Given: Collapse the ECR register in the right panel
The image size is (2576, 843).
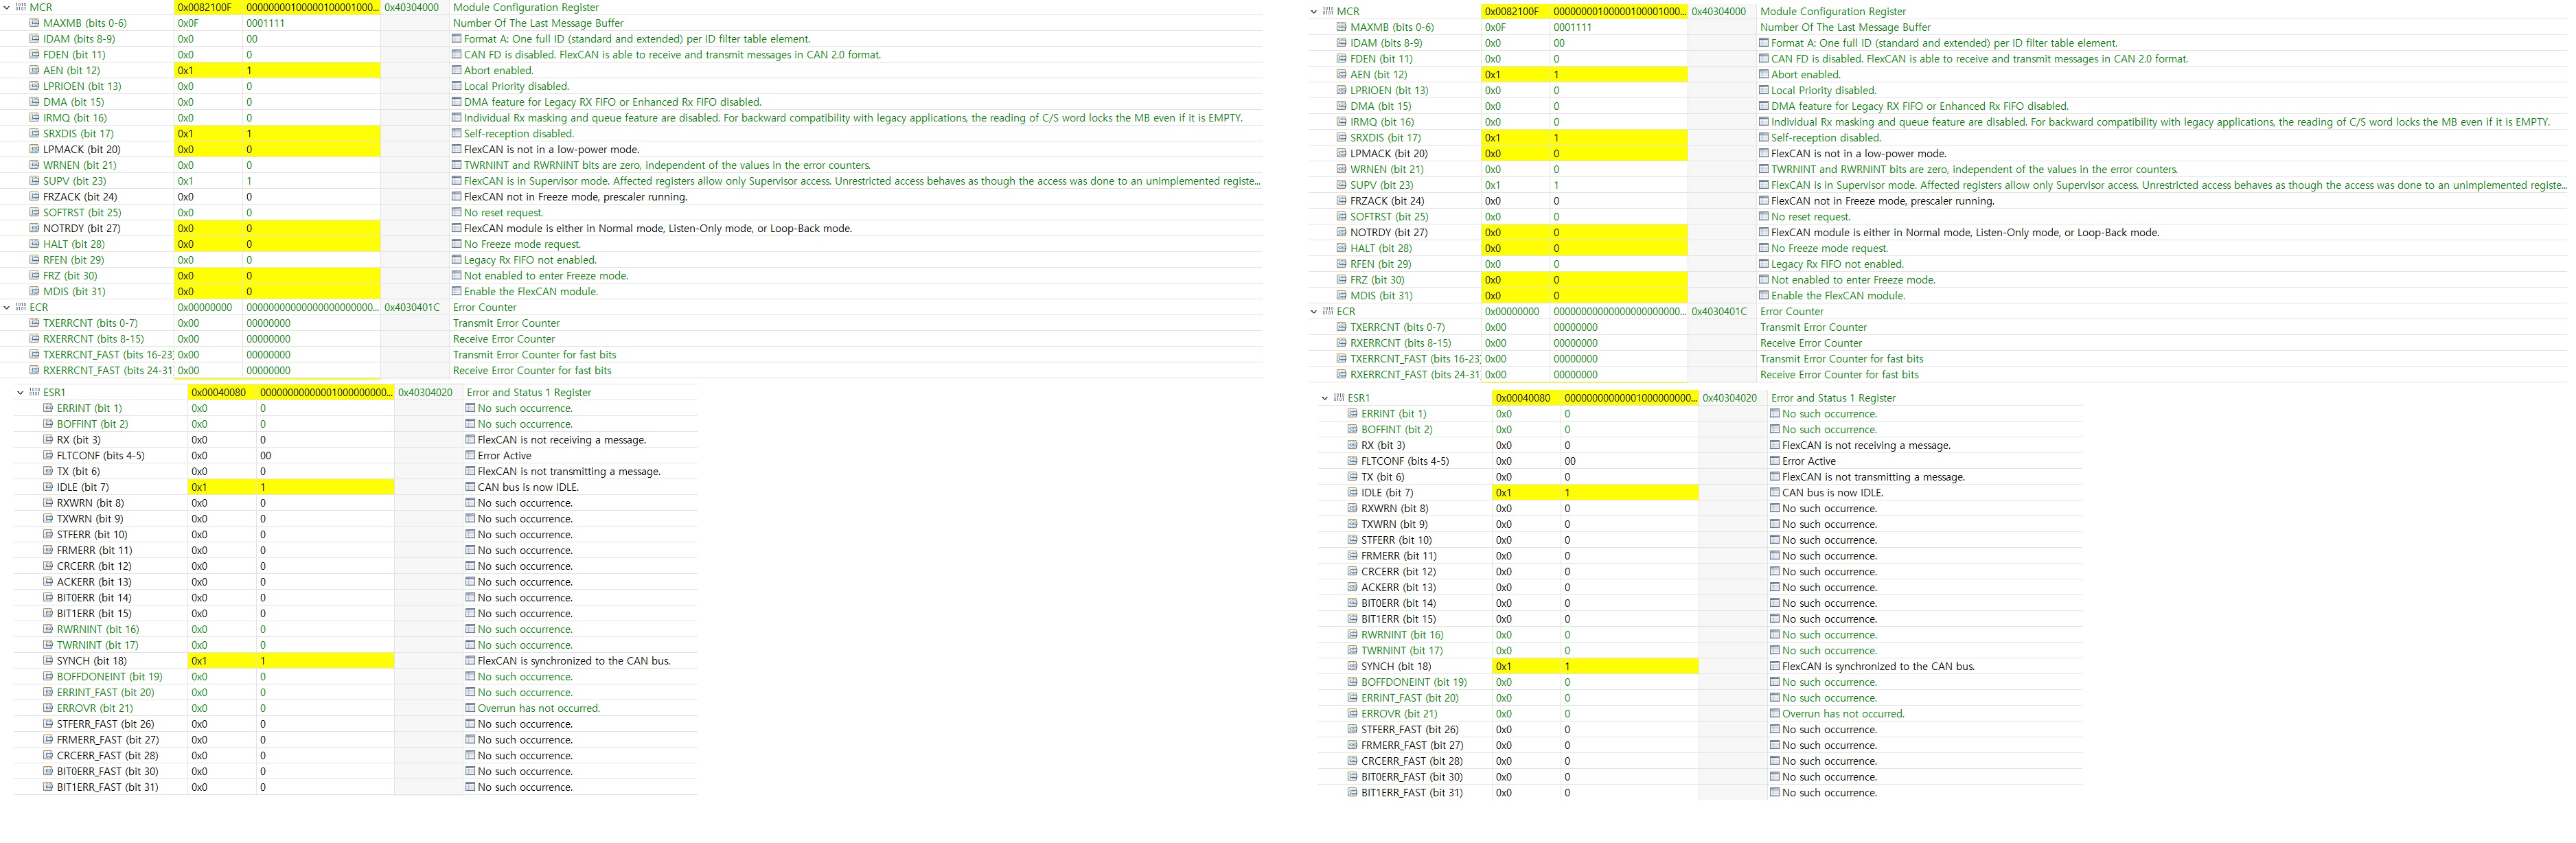Looking at the screenshot, I should pos(1313,312).
